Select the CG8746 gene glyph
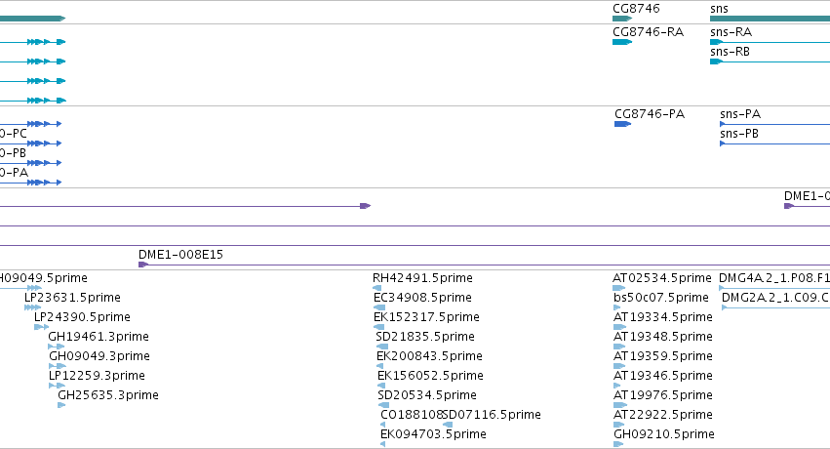The image size is (830, 449). pyautogui.click(x=622, y=19)
